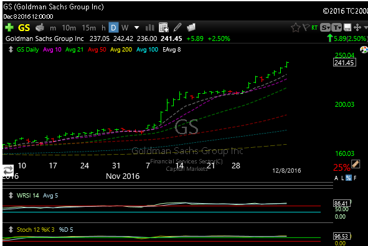Click the move crosshair arrows icon

[357, 27]
